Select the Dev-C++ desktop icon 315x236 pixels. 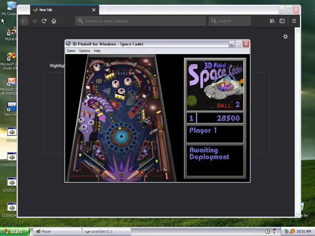coord(11,109)
